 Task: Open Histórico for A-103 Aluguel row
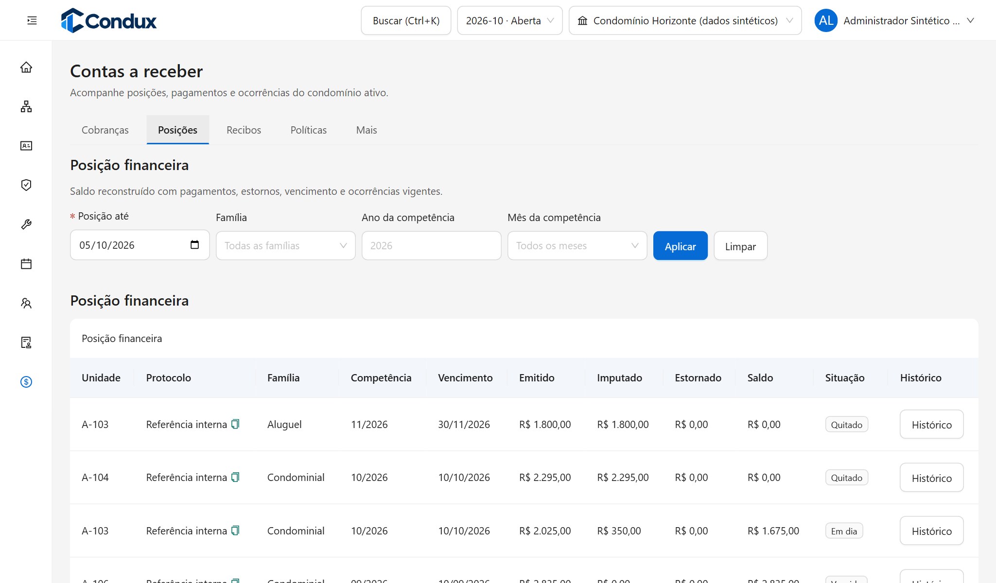931,425
